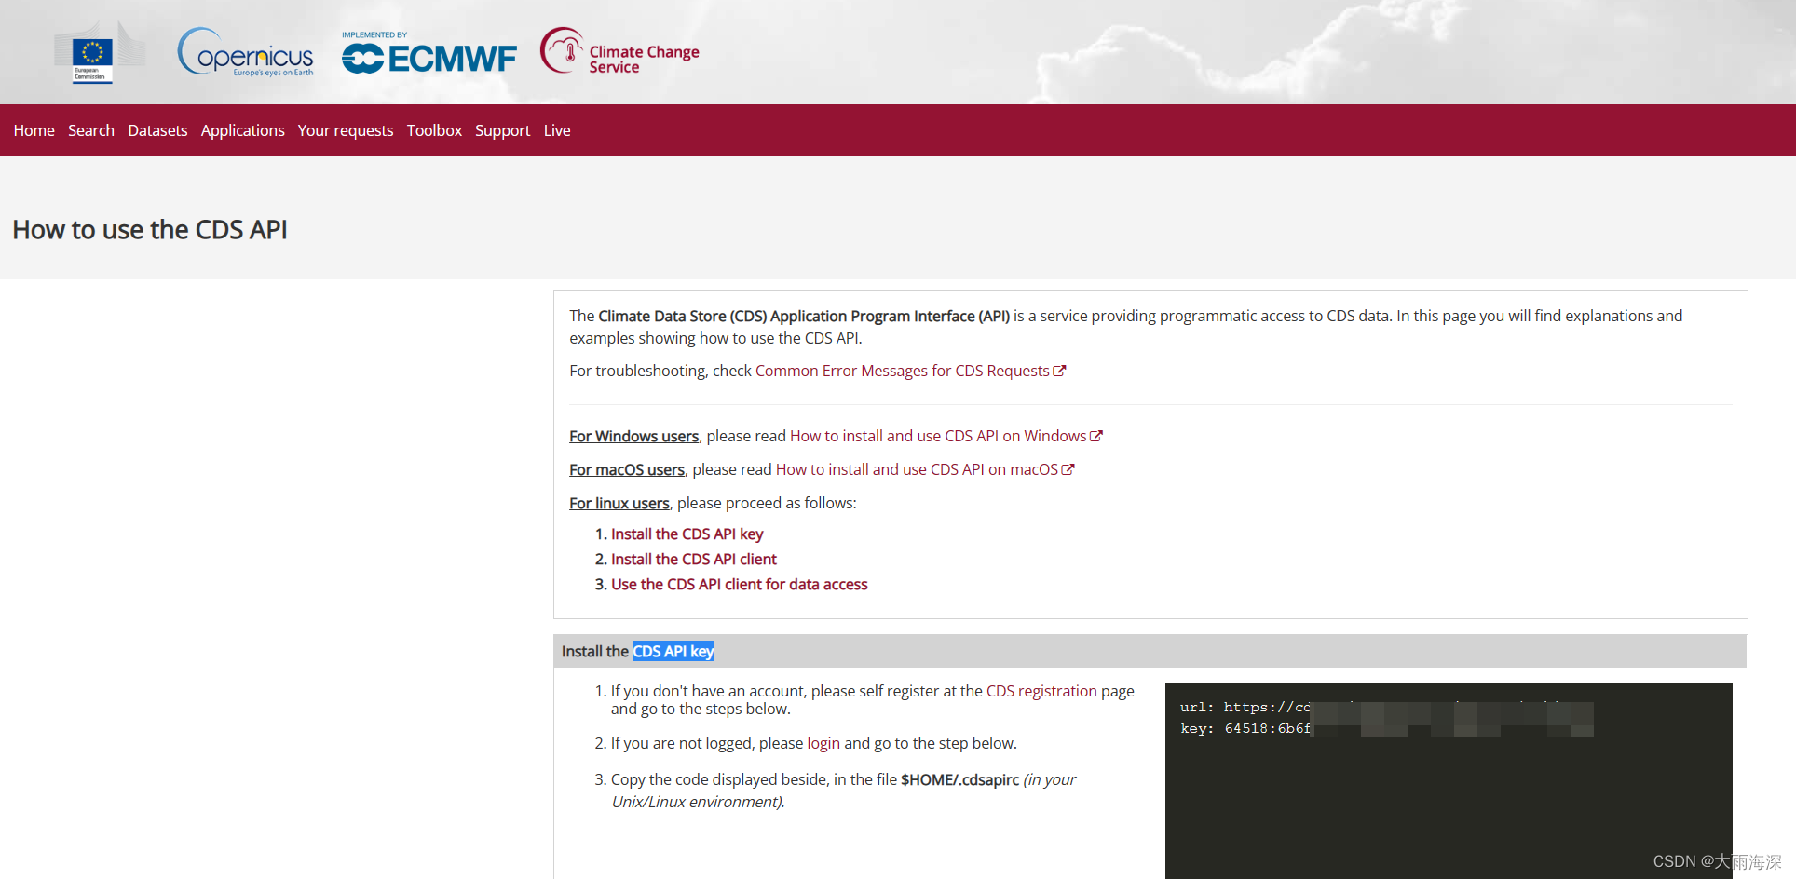Open the Toolbox section

(434, 130)
